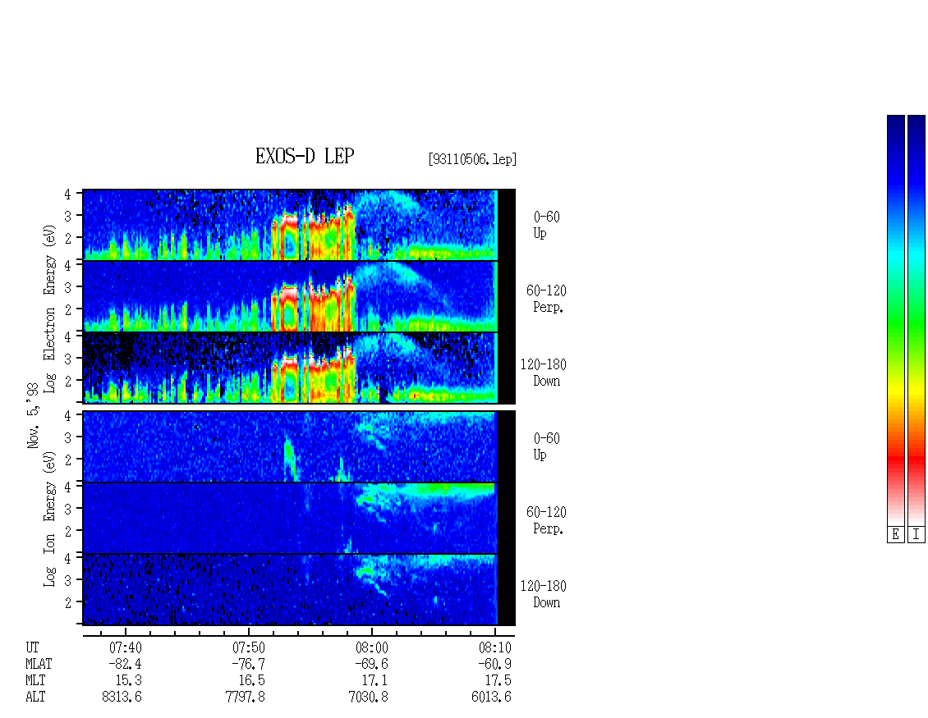Click the E label under the color bar
Screen dimensions: 928x718
coord(895,535)
